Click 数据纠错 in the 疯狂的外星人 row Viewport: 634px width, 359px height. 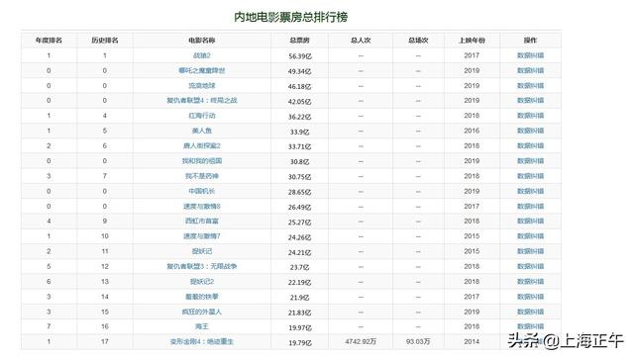[x=530, y=312]
